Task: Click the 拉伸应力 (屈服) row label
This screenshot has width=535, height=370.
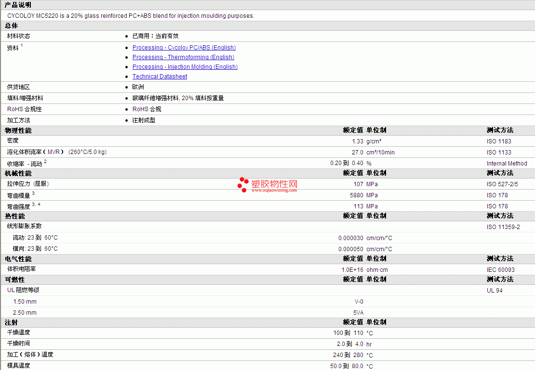Action: (28, 184)
